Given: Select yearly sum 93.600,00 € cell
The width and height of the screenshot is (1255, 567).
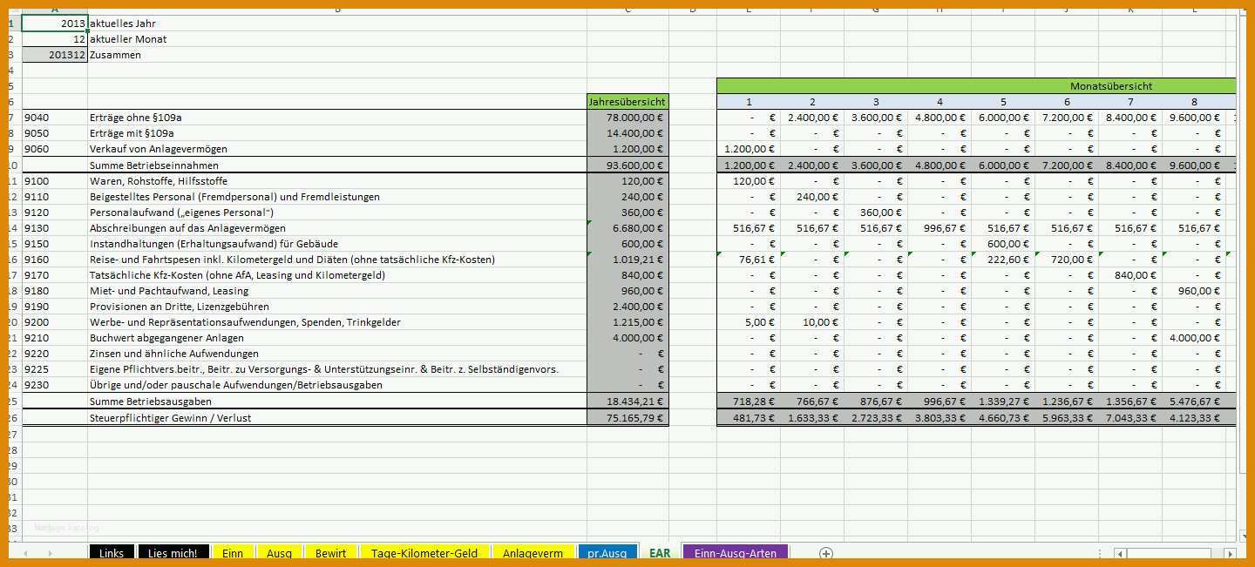Looking at the screenshot, I should pyautogui.click(x=627, y=165).
